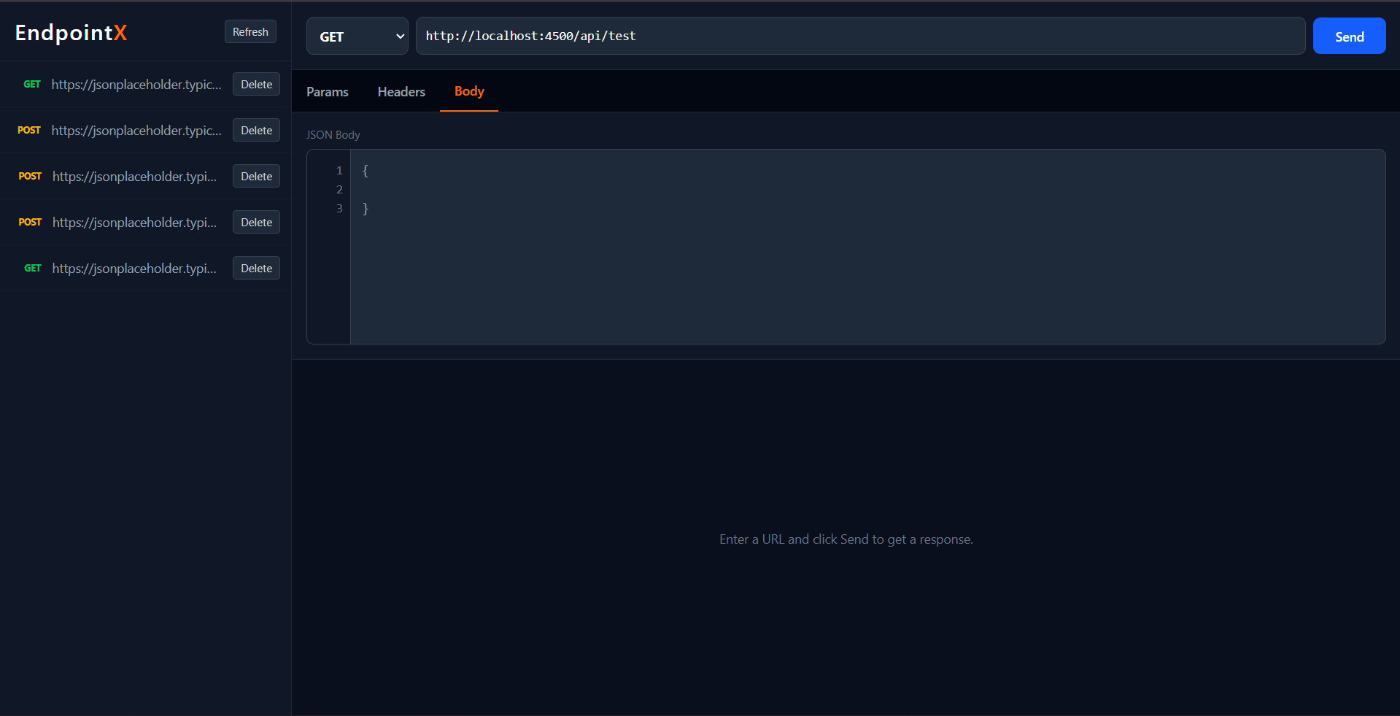The height and width of the screenshot is (716, 1400).
Task: Open the first saved GET request
Action: pyautogui.click(x=136, y=84)
